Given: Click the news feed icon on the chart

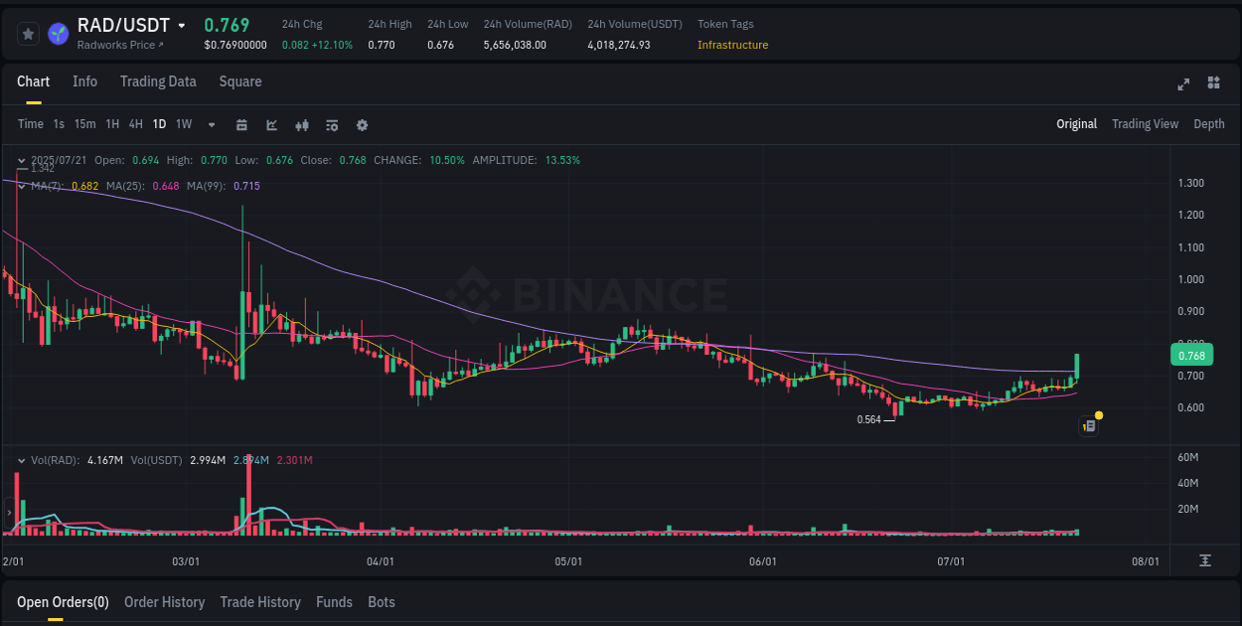Looking at the screenshot, I should 1088,425.
